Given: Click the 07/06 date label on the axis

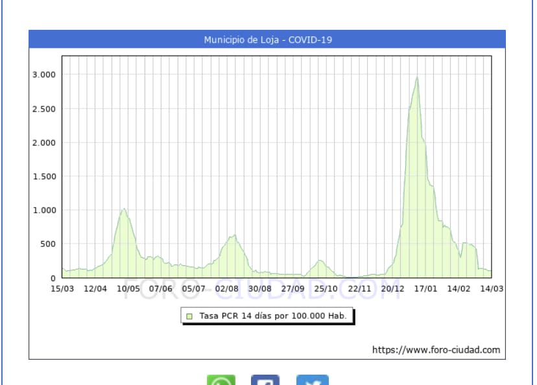Looking at the screenshot, I should 161,288.
